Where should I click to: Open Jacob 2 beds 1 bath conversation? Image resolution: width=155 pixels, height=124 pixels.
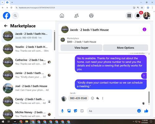click(27, 36)
